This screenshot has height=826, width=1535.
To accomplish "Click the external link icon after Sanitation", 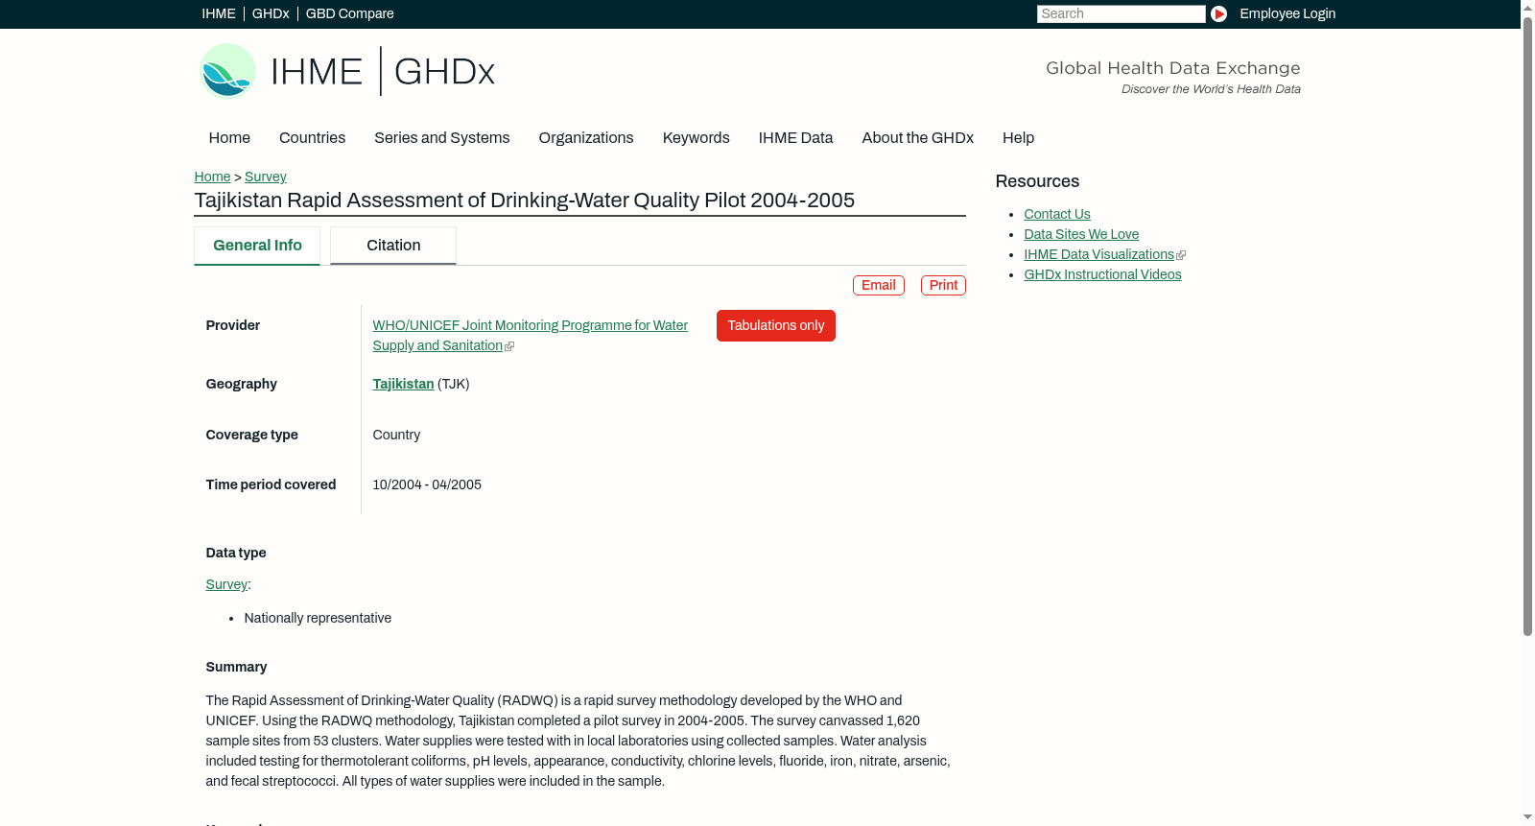I will (509, 346).
